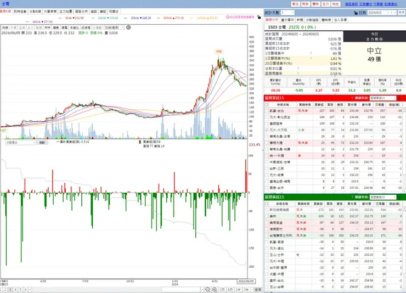Viewport: 406px width, 293px height.
Task: Click the pink circle notice icon
Action: tap(228, 17)
